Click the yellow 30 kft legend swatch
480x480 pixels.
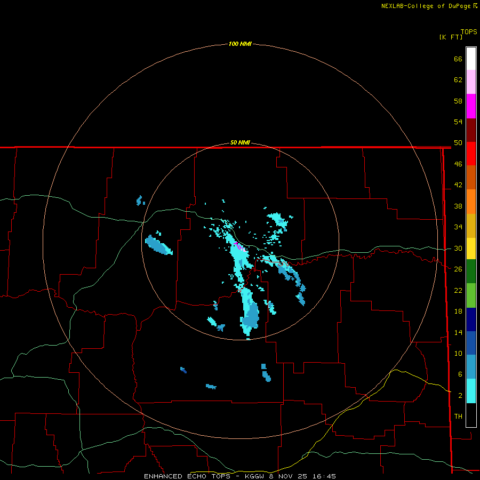point(471,249)
